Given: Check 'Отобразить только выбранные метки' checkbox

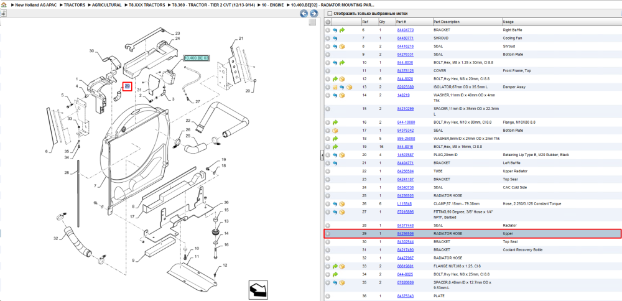Looking at the screenshot, I should 329,14.
